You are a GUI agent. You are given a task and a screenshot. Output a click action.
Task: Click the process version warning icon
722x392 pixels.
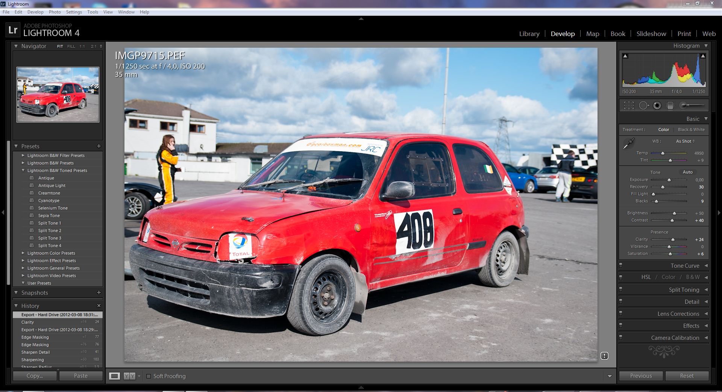click(x=604, y=356)
